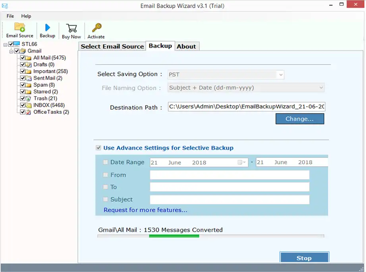This screenshot has width=366, height=272.
Task: Click the Gmail folder icon in tree
Action: coord(23,51)
